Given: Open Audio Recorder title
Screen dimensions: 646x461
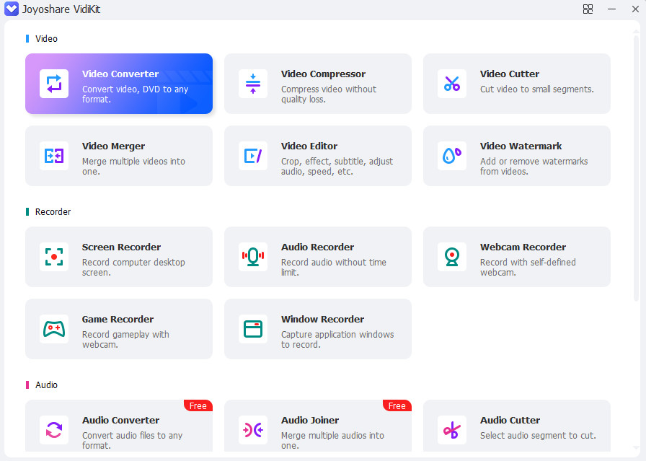Looking at the screenshot, I should click(x=317, y=247).
